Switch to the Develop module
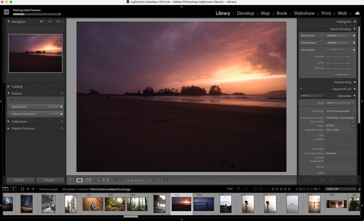Image resolution: width=364 pixels, height=221 pixels. (x=245, y=13)
